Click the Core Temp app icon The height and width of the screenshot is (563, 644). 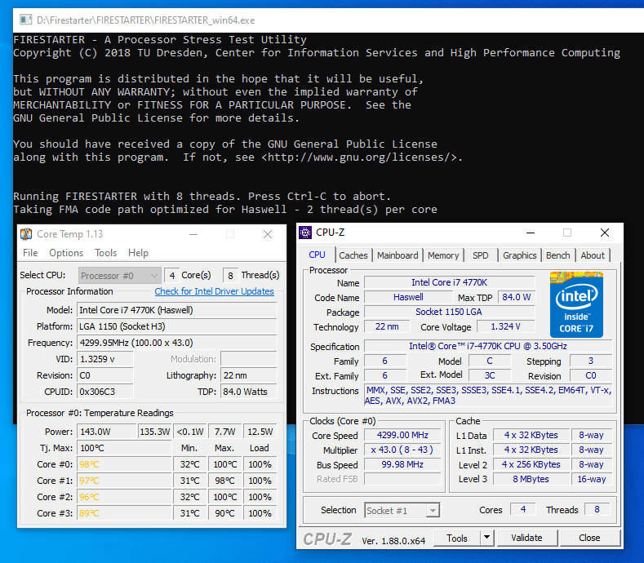[x=26, y=234]
